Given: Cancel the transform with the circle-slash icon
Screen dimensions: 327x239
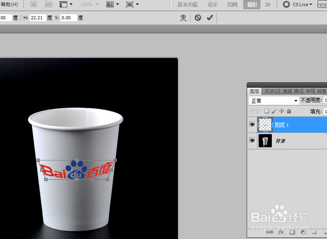Looking at the screenshot, I should pyautogui.click(x=198, y=18).
